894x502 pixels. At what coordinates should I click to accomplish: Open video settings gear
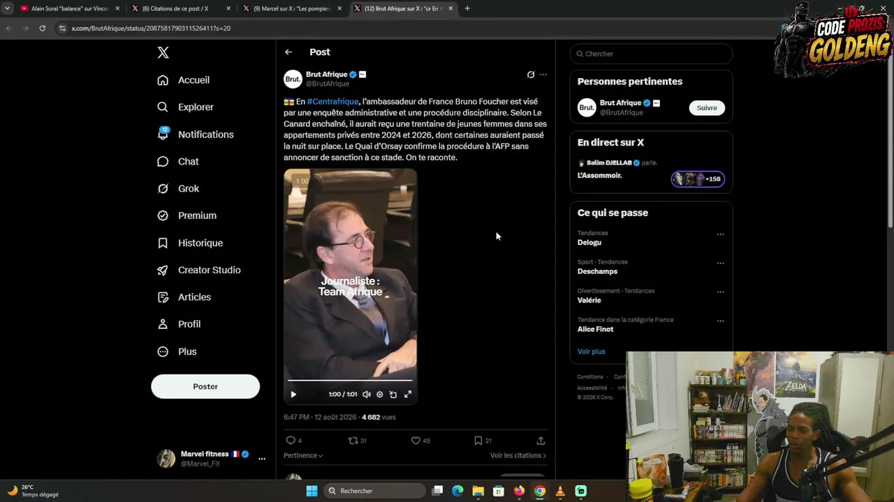pyautogui.click(x=380, y=395)
